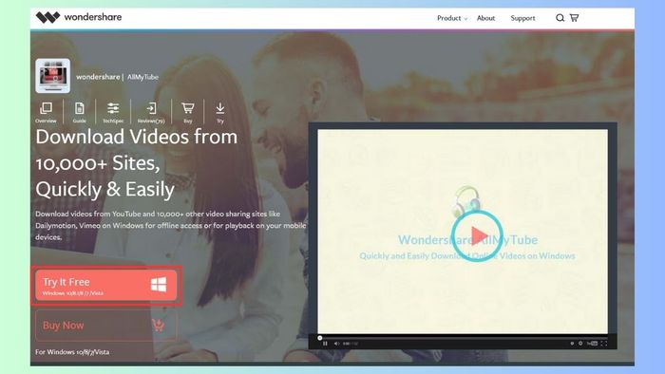The width and height of the screenshot is (665, 374).
Task: Go to the Overview section icon
Action: [46, 112]
